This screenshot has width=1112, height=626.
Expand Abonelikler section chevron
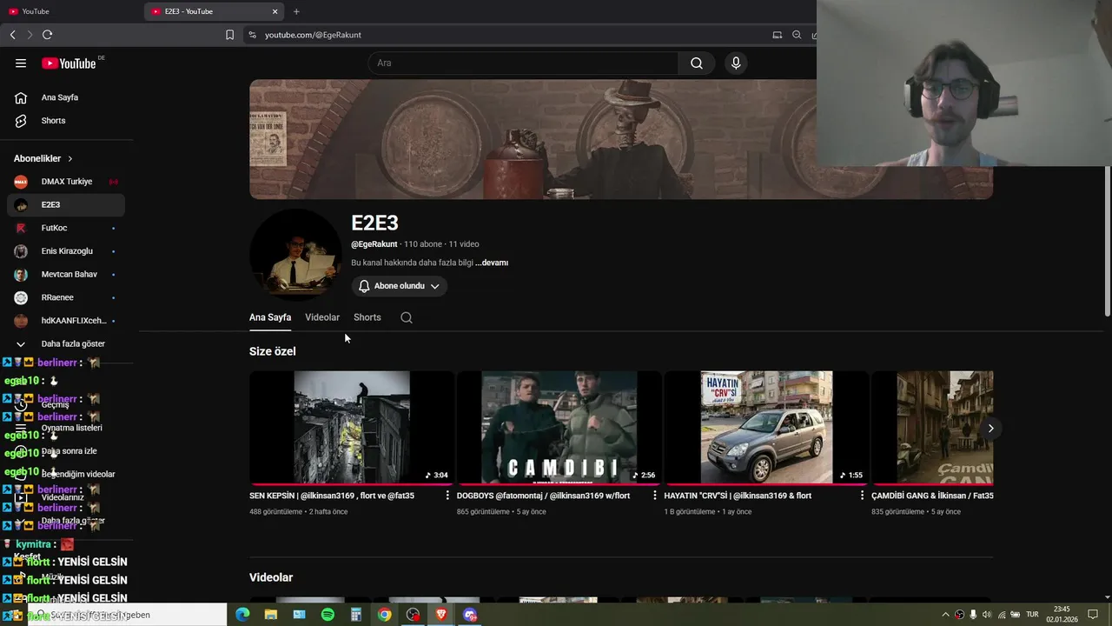pyautogui.click(x=70, y=159)
